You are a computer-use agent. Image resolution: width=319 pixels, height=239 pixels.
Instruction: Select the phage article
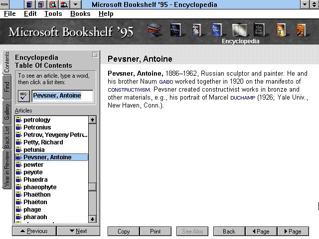point(52,210)
